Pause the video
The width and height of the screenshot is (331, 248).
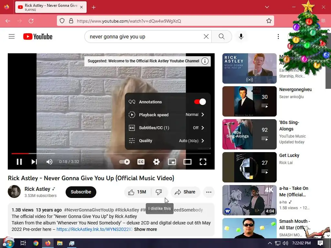[x=19, y=162]
